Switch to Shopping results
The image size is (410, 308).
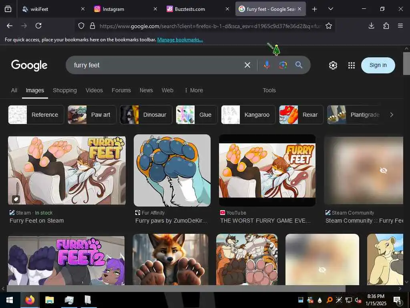tap(64, 90)
